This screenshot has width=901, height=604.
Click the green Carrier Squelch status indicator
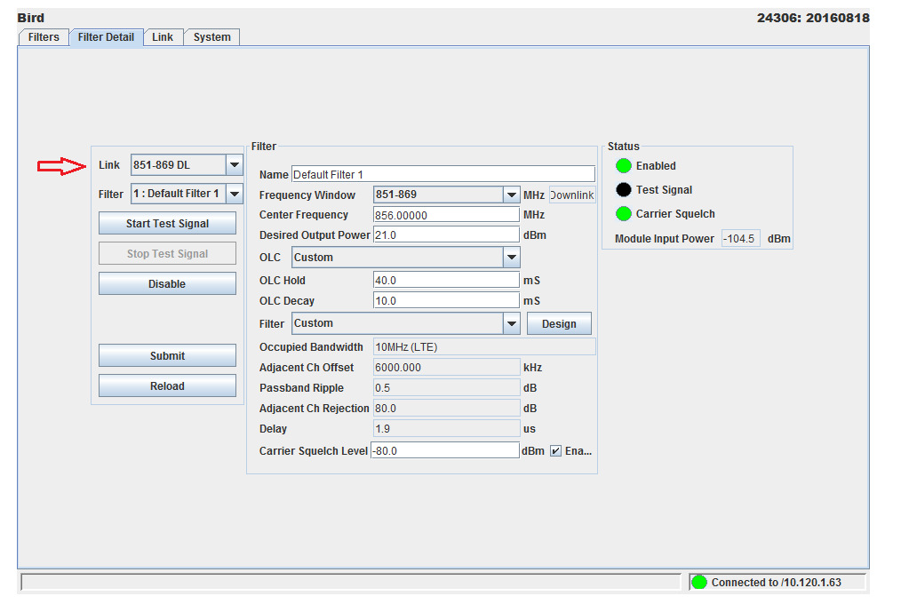[x=624, y=213]
